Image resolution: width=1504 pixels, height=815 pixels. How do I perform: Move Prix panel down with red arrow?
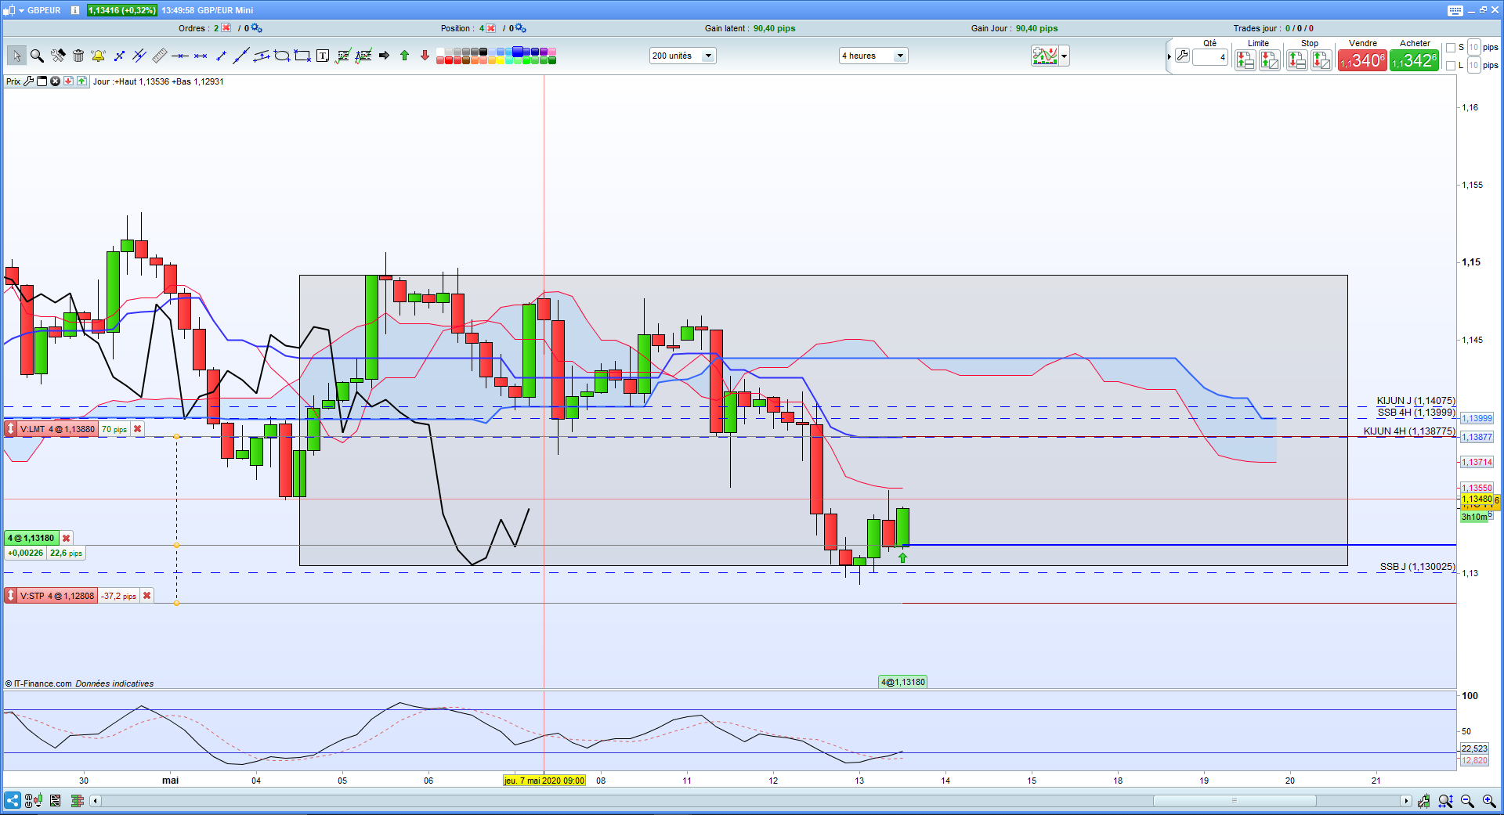(68, 81)
